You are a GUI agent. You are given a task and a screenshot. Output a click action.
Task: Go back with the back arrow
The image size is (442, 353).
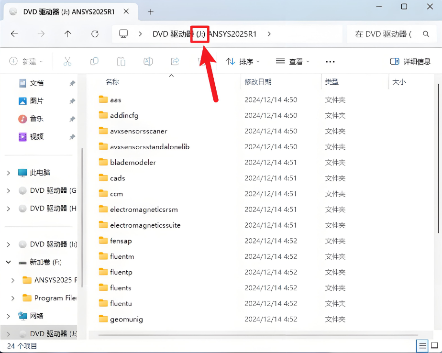(x=14, y=34)
